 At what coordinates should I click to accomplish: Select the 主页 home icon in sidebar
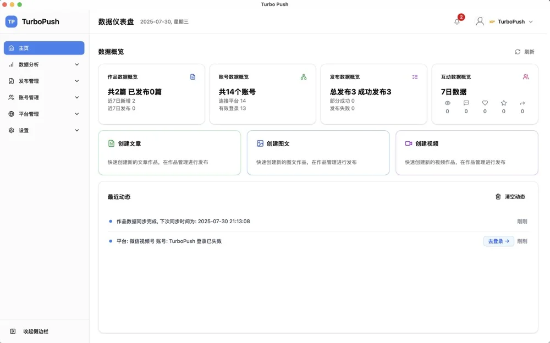coord(11,48)
